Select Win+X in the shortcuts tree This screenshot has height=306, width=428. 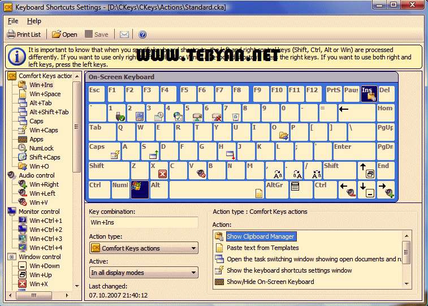[x=38, y=284]
